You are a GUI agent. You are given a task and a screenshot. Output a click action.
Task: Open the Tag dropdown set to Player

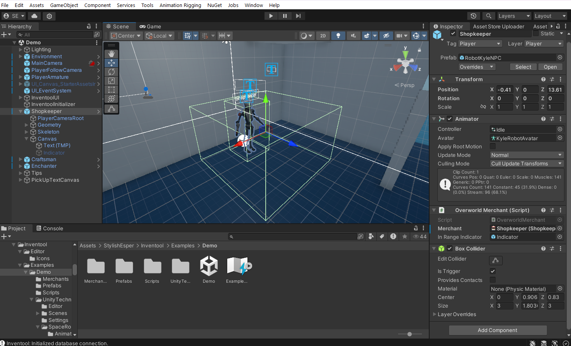click(x=480, y=44)
